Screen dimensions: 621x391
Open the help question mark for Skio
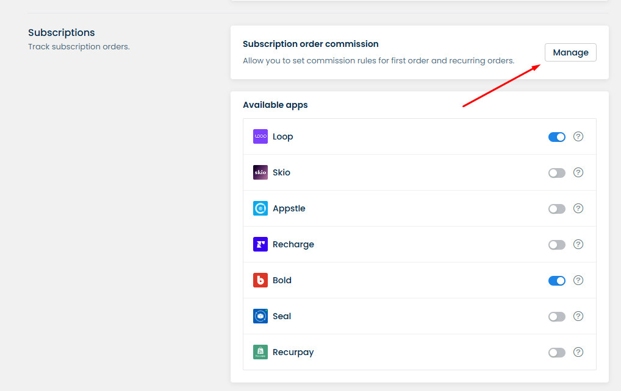click(579, 172)
